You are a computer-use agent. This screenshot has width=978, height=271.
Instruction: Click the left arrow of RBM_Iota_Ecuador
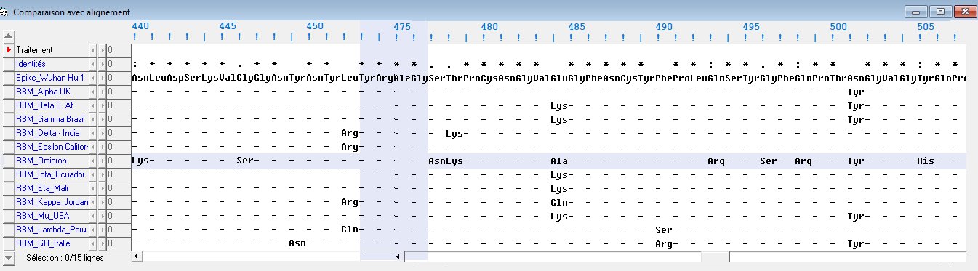(x=92, y=174)
